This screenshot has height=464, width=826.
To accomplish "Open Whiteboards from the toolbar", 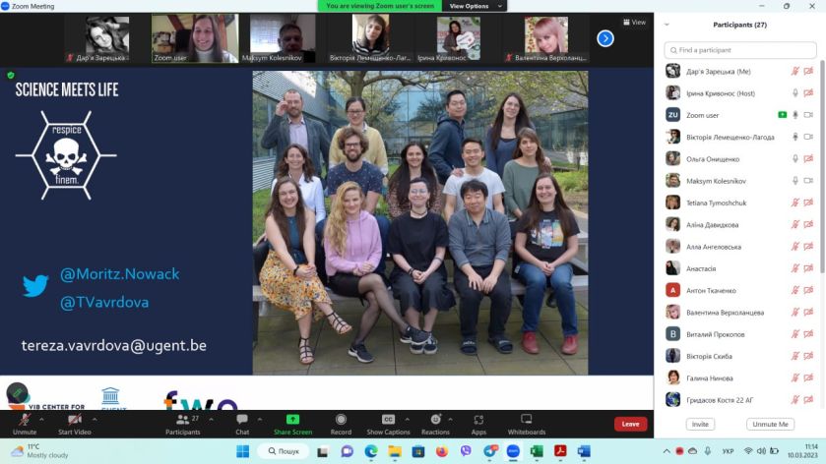I will 526,420.
